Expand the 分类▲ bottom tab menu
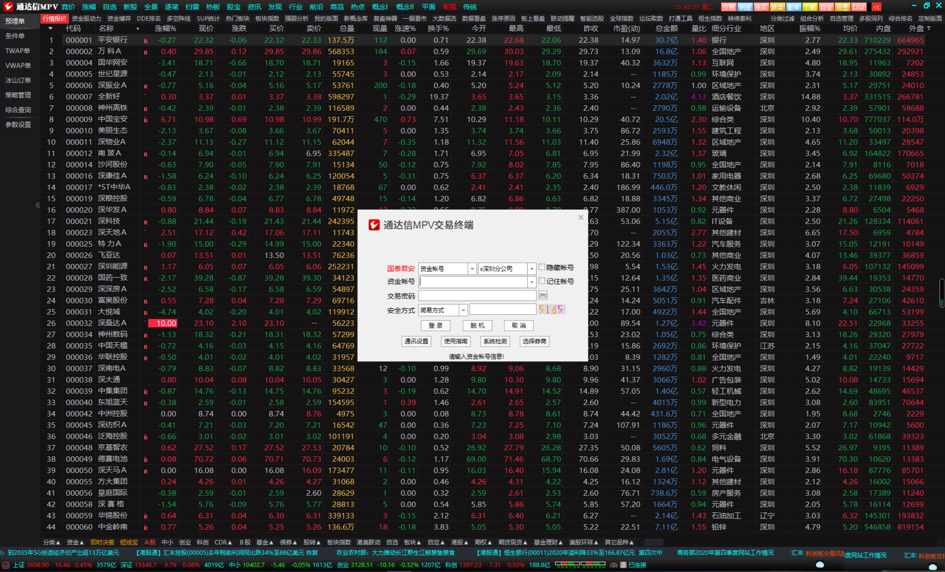This screenshot has height=572, width=945. click(x=52, y=542)
